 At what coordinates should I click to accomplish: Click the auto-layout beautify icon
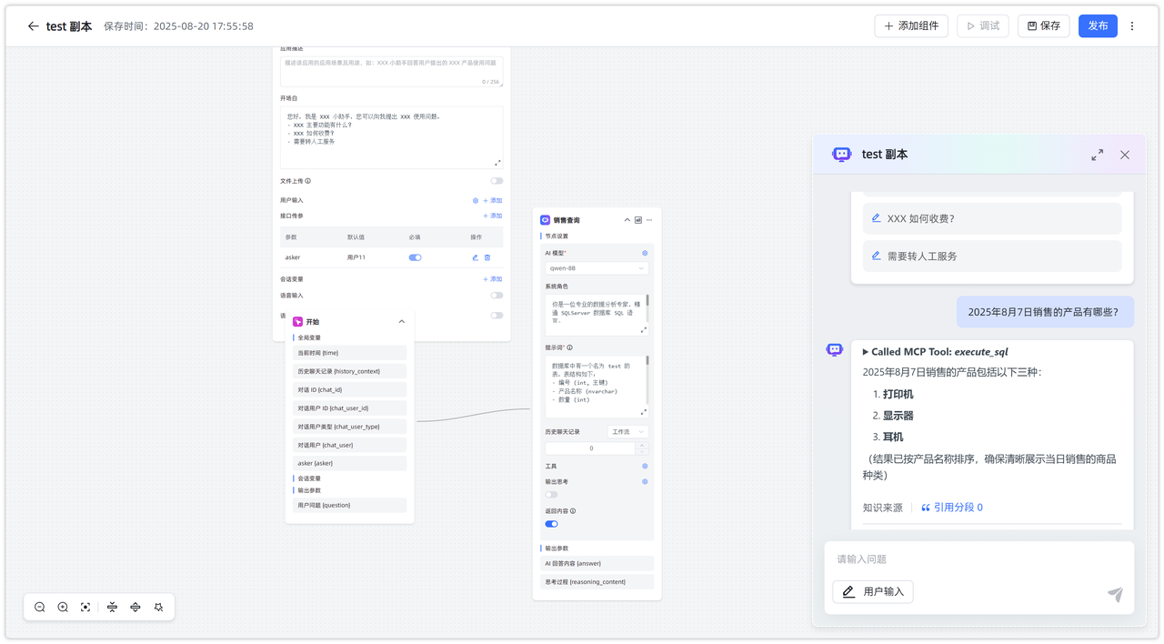pyautogui.click(x=158, y=608)
